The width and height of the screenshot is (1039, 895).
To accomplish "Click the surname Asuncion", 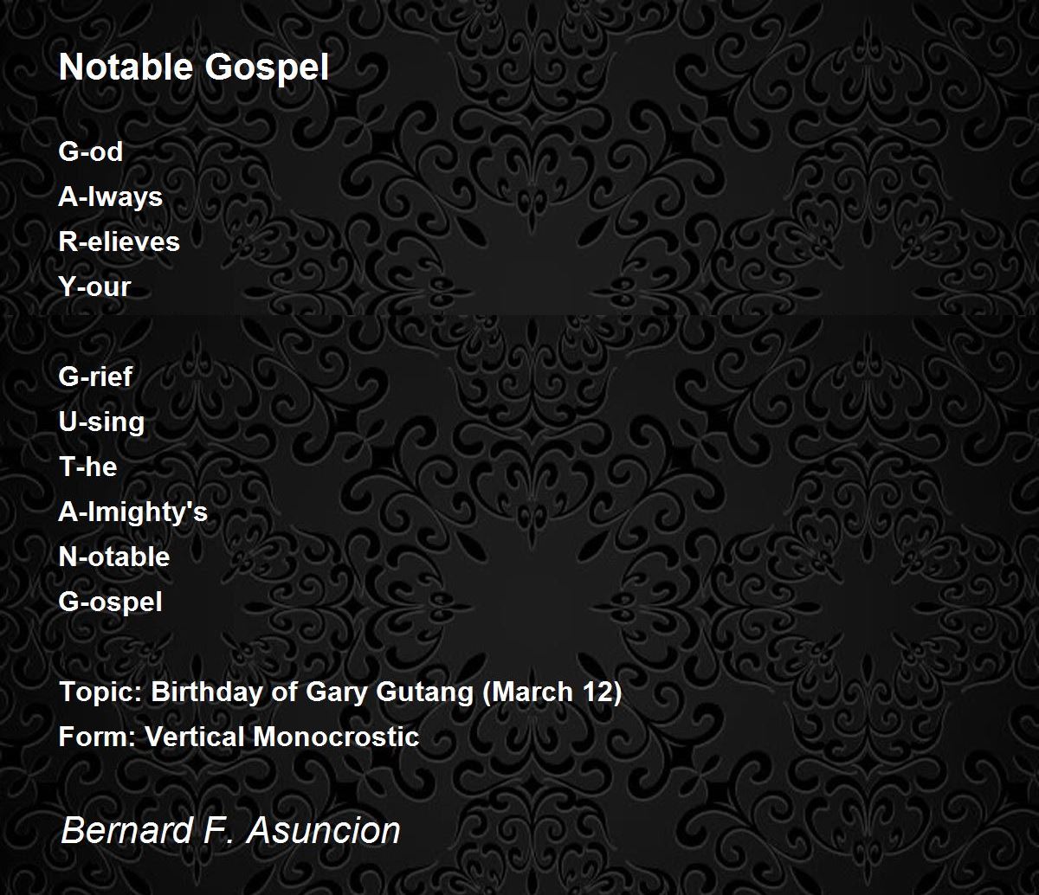I will tap(324, 830).
